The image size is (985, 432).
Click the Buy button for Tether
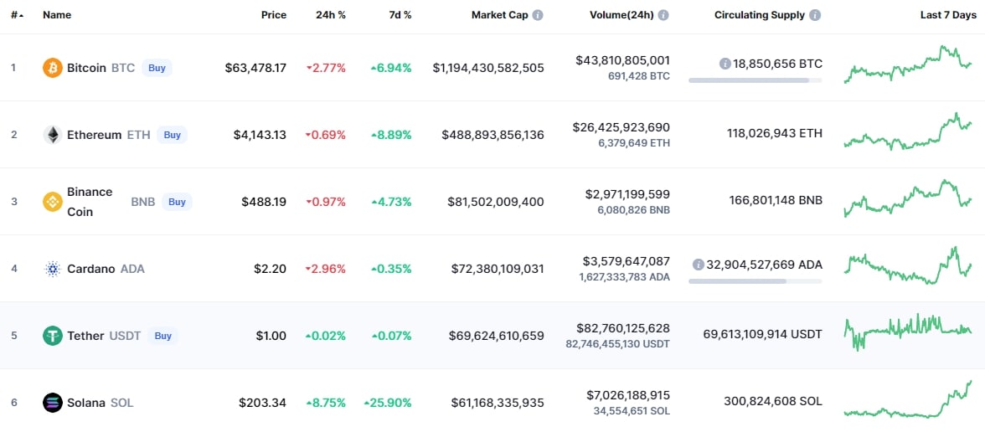tap(162, 336)
